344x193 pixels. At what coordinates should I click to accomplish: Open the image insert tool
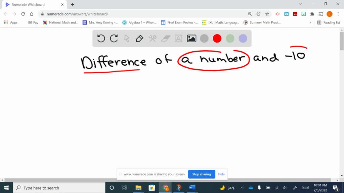pos(191,38)
